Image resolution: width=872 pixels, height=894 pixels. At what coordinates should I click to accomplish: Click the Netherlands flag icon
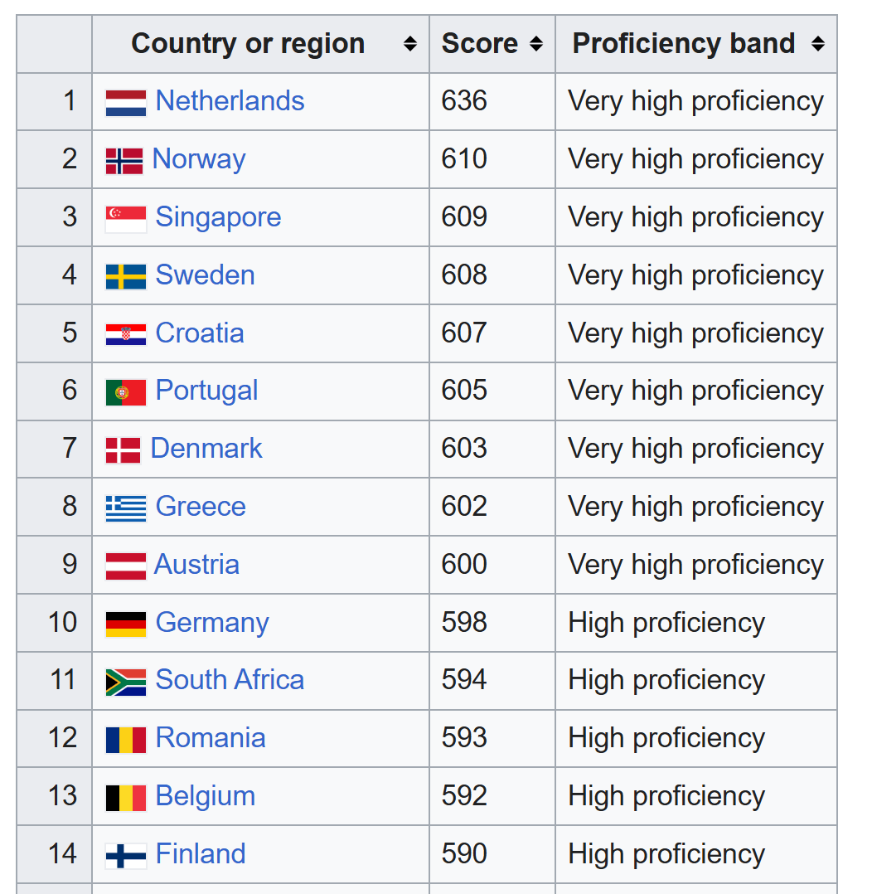pos(126,102)
